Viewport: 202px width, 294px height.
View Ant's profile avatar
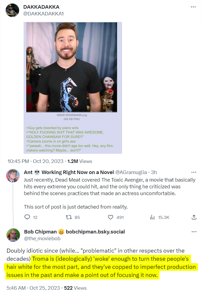13,176
